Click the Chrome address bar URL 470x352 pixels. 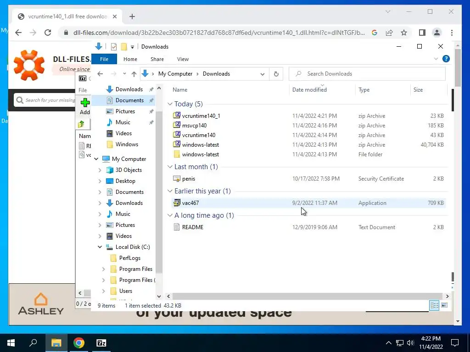pos(219,33)
